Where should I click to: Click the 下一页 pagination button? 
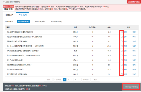pos(86,80)
